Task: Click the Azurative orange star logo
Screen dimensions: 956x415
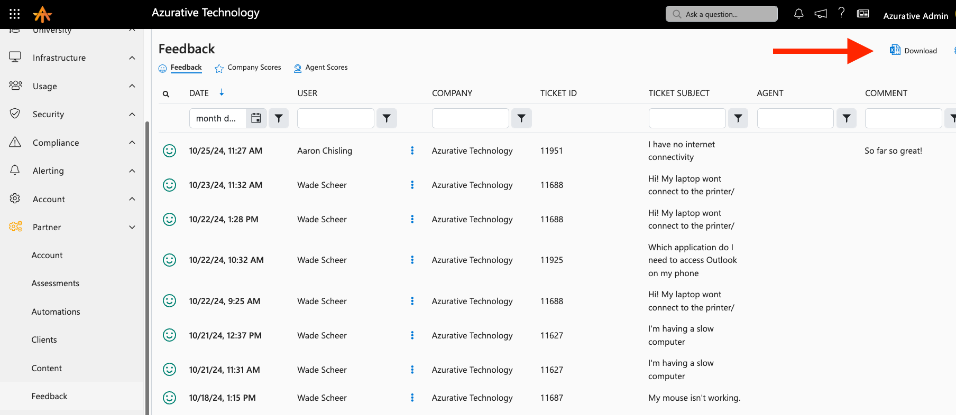Action: click(42, 14)
